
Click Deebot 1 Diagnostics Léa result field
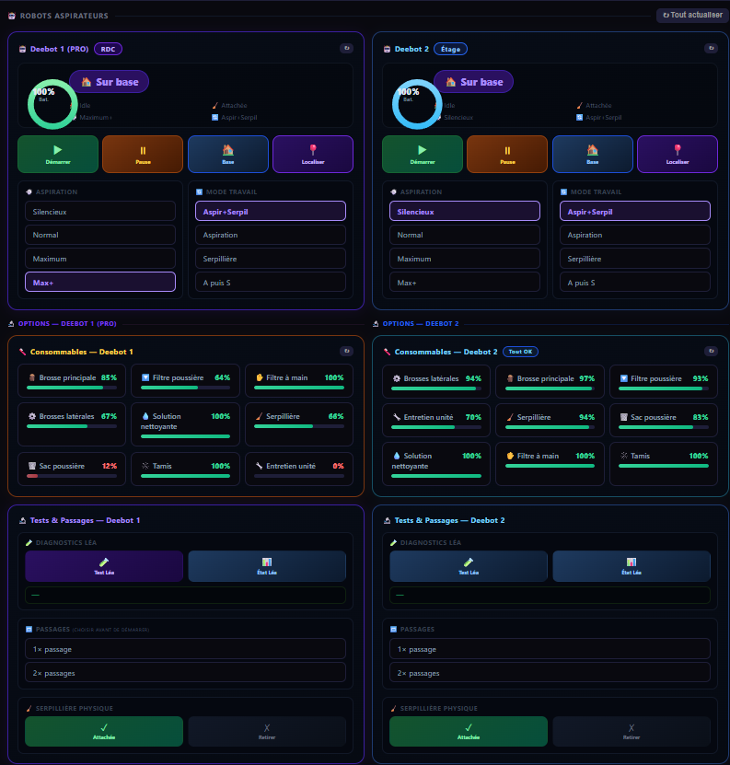point(185,596)
